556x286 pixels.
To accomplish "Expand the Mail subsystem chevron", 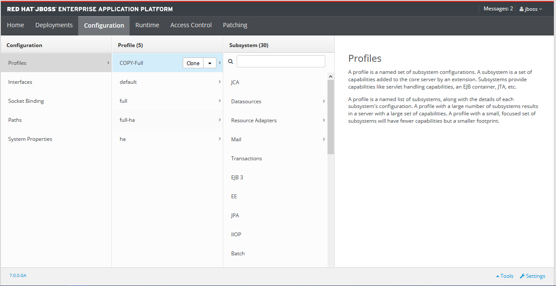I will click(x=324, y=139).
